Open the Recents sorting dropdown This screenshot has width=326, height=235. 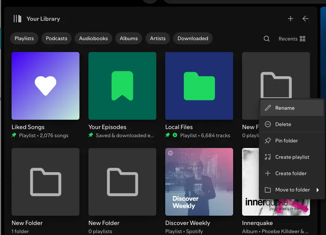coord(288,39)
